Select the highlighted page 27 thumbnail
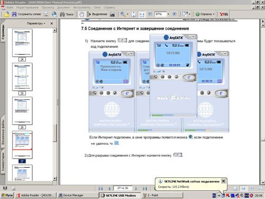Image resolution: width=265 pixels, height=199 pixels. pos(22,145)
